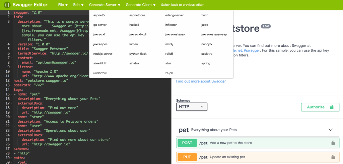343x164 pixels.
Task: Fold the license block at line 9
Action: tap(11, 67)
